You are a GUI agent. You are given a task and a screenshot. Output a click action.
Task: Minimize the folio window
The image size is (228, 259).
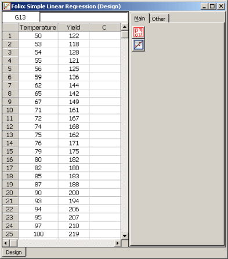pos(205,6)
